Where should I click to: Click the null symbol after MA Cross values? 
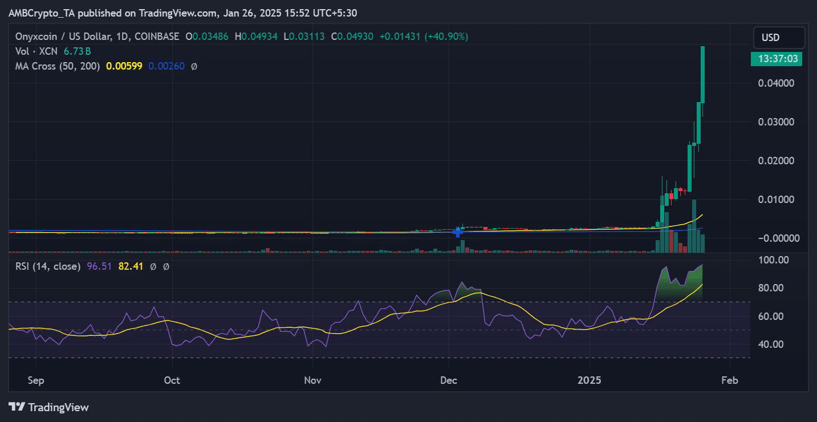(x=194, y=66)
